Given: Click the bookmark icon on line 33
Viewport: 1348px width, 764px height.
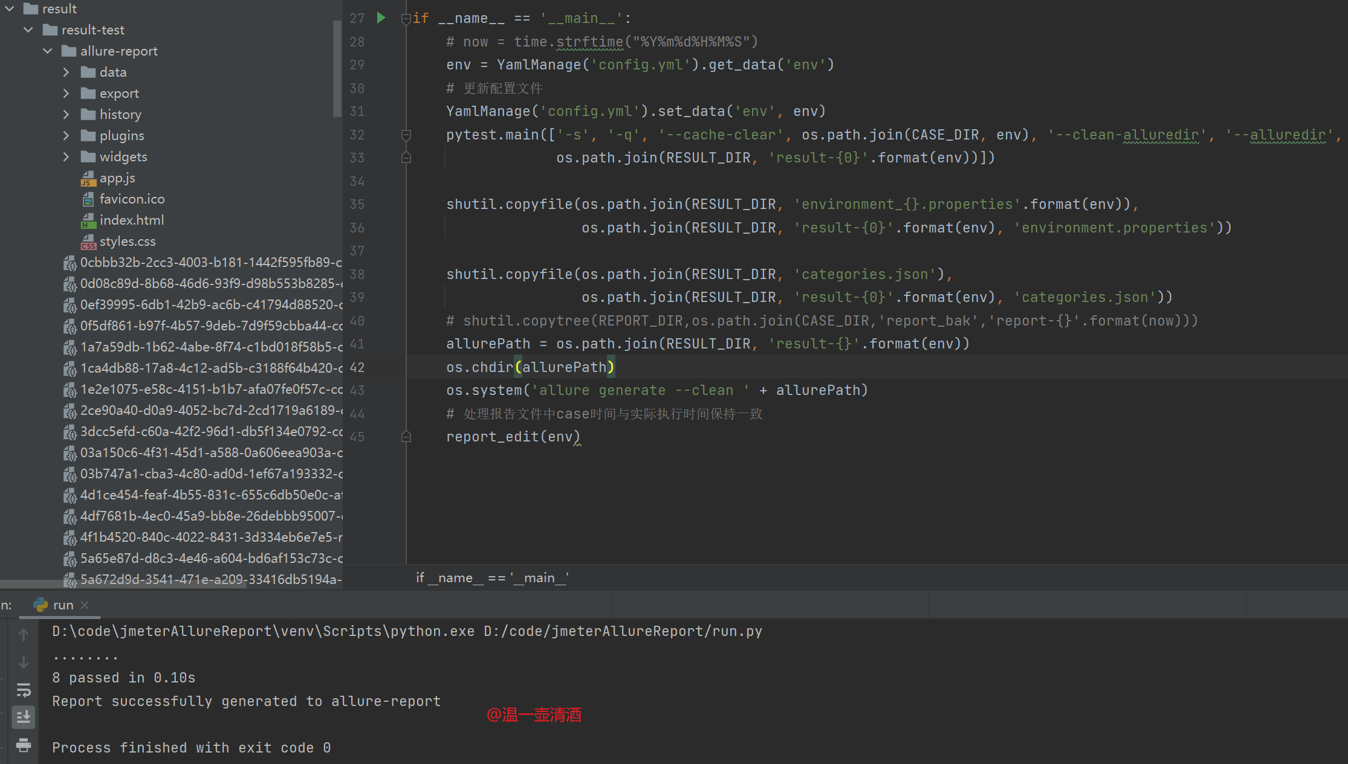Looking at the screenshot, I should tap(406, 156).
